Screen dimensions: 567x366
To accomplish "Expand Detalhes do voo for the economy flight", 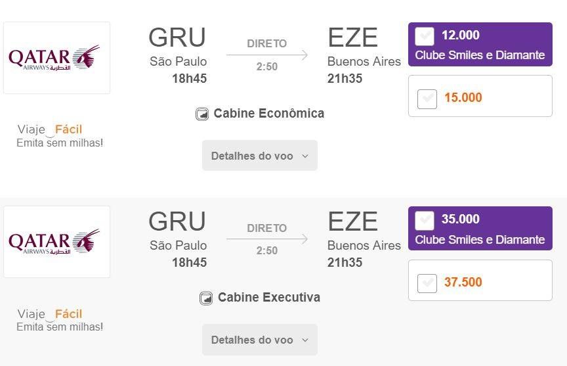I will pyautogui.click(x=260, y=156).
